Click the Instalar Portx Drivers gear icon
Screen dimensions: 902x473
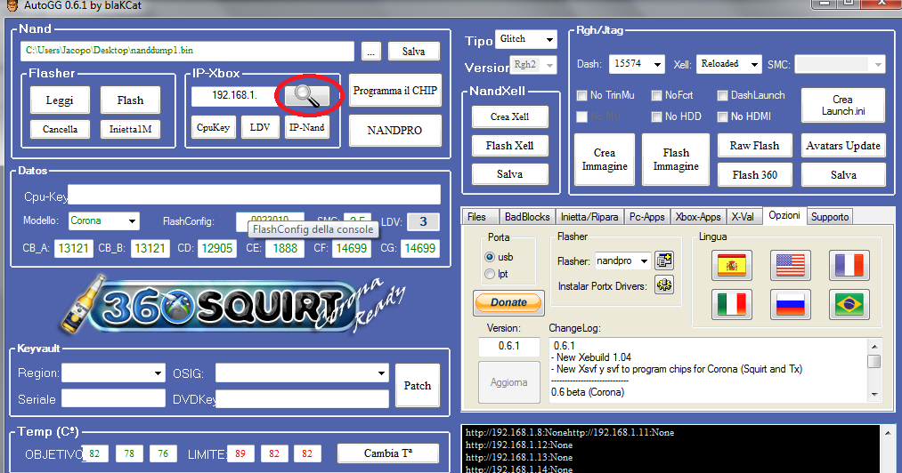(664, 285)
